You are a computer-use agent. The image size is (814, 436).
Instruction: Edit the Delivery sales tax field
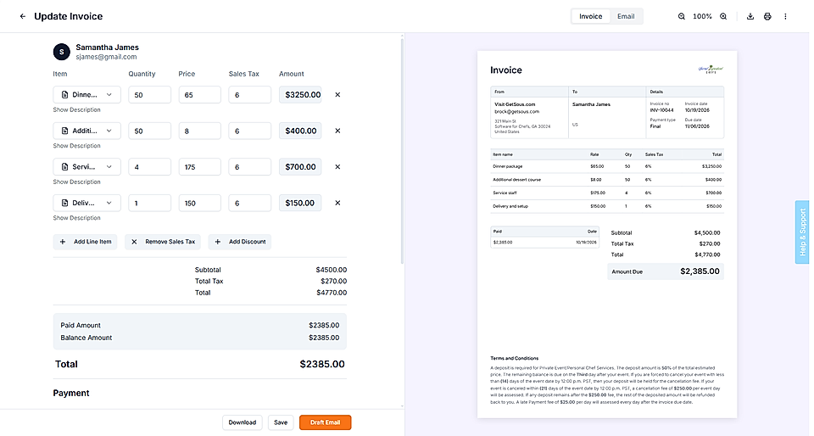coord(249,203)
